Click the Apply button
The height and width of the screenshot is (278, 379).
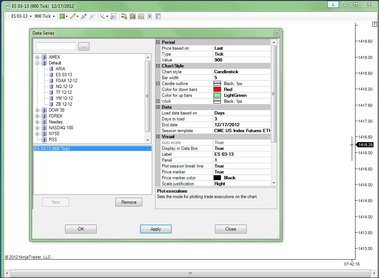pos(155,229)
